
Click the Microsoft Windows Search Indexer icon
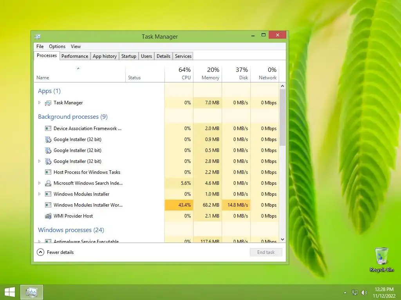tap(48, 183)
